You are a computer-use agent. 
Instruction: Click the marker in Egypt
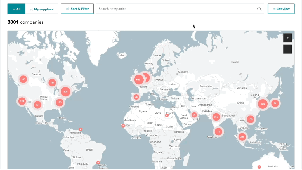(167, 115)
